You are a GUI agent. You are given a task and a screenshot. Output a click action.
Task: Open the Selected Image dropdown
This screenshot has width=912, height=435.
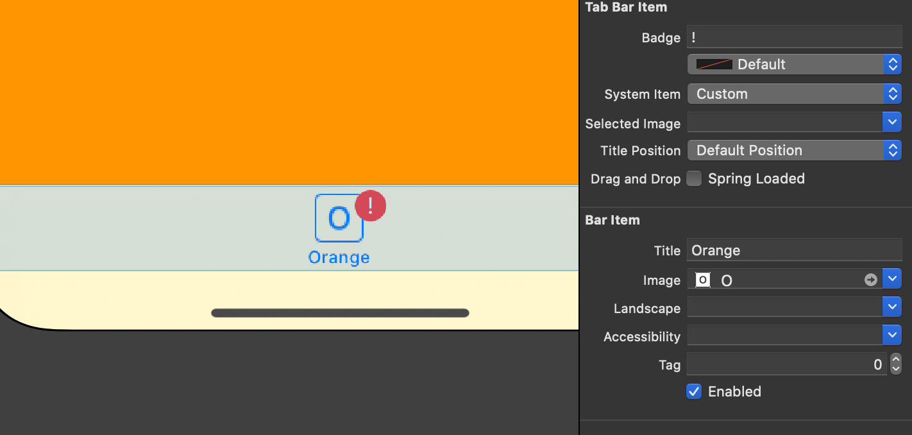[892, 122]
